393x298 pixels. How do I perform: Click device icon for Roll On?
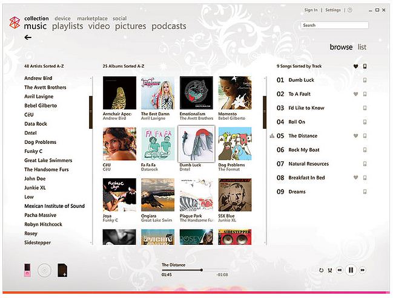tap(365, 122)
